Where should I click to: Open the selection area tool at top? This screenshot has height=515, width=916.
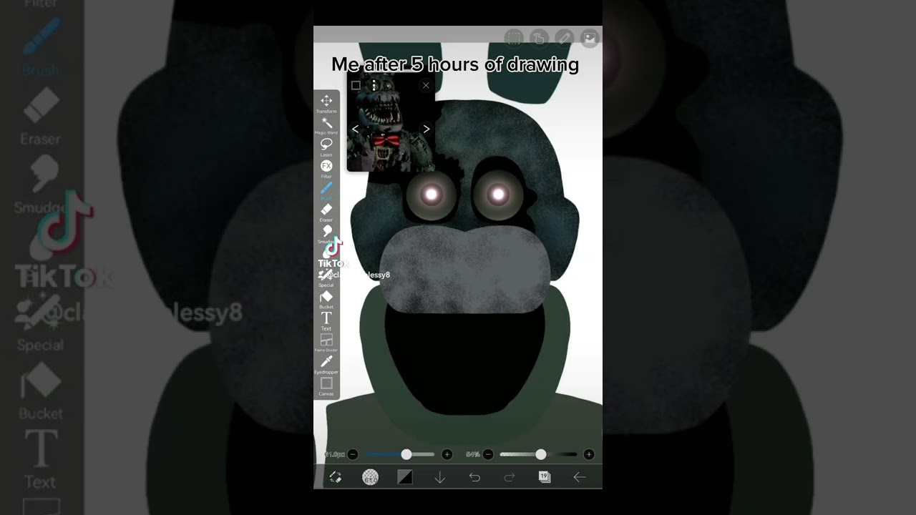514,38
